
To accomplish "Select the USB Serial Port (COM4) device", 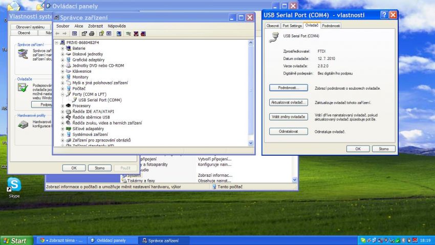I will 100,100.
